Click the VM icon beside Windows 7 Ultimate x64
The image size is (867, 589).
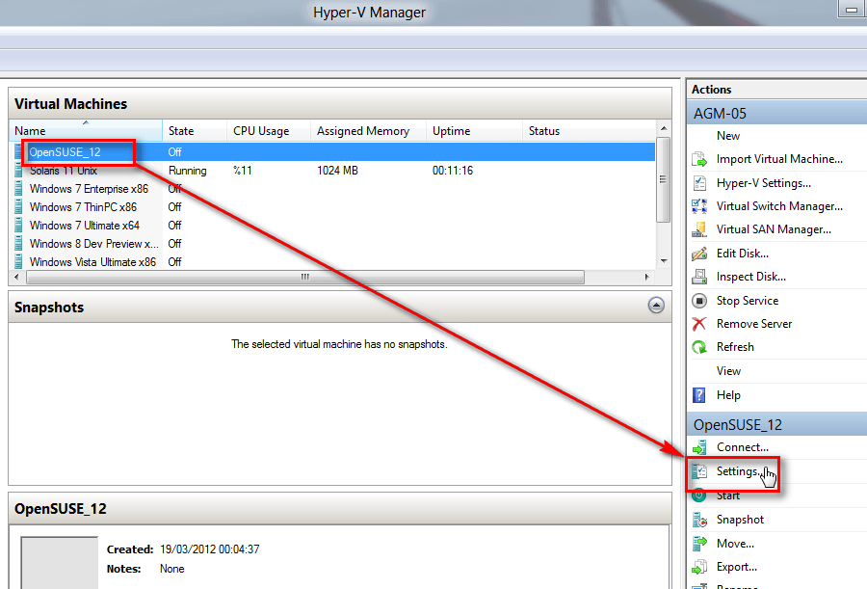(19, 226)
